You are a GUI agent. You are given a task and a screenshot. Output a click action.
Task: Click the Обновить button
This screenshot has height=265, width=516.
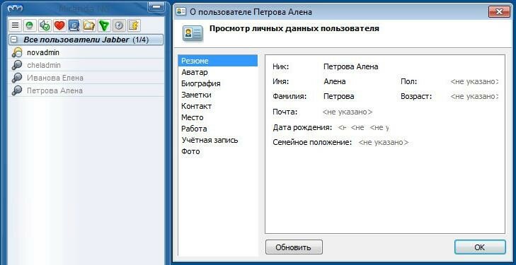[x=294, y=247]
